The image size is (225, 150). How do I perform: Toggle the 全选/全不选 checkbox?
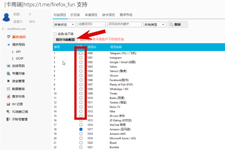click(55, 34)
